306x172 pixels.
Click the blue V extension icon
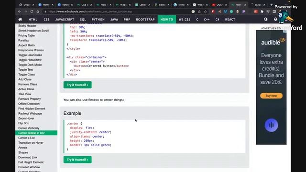click(225, 11)
